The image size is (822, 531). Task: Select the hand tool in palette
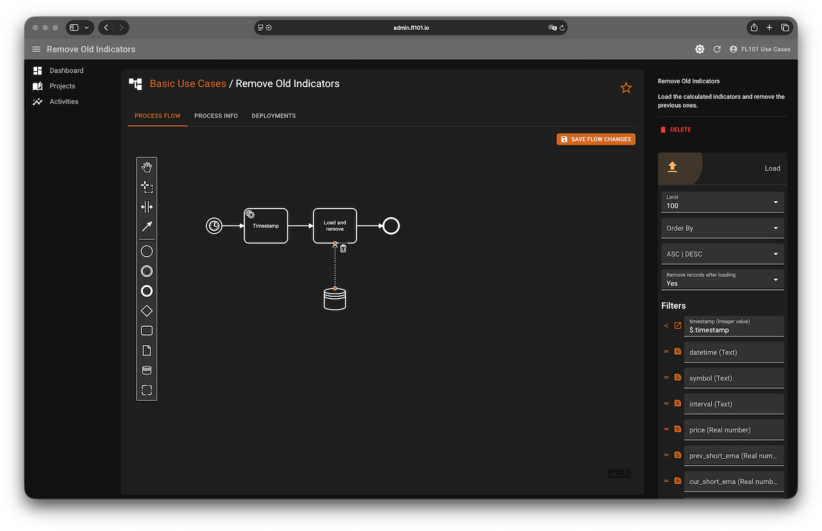(x=146, y=167)
